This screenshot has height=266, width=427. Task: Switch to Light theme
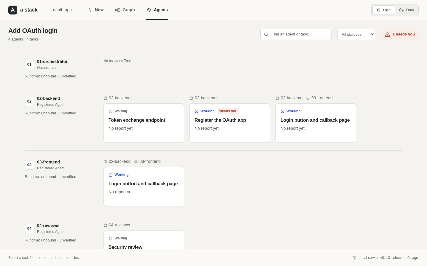tap(384, 10)
